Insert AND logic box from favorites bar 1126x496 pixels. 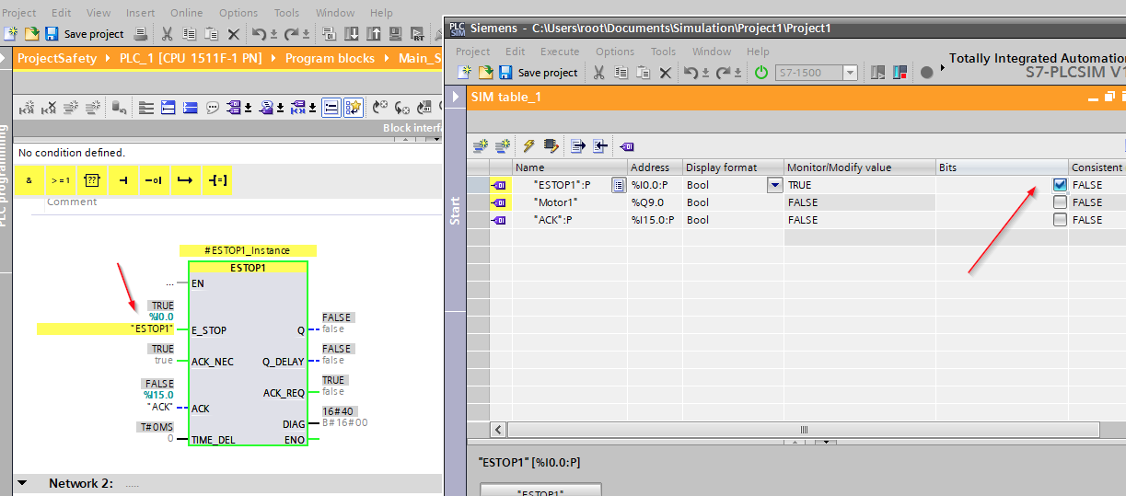click(29, 180)
